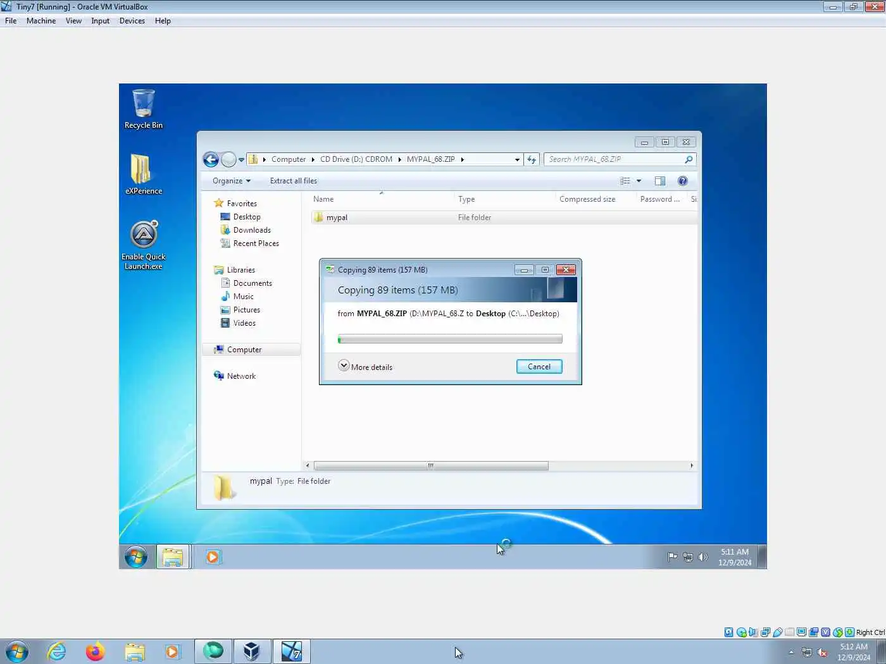
Task: Open the VirtualBox File menu
Action: pyautogui.click(x=11, y=21)
